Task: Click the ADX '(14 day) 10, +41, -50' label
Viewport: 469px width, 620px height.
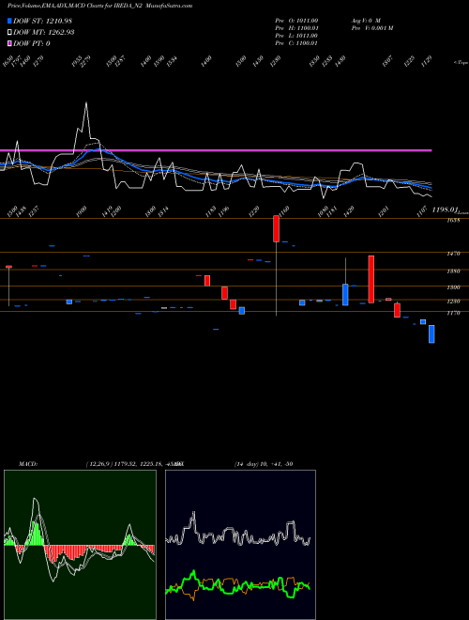Action: coord(264,464)
